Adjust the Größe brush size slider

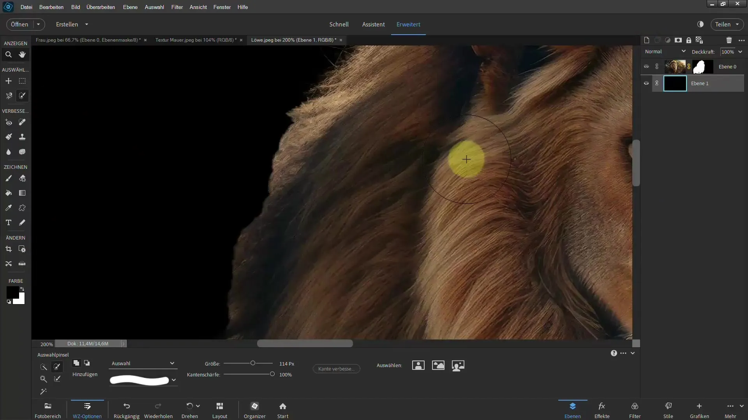coord(253,363)
